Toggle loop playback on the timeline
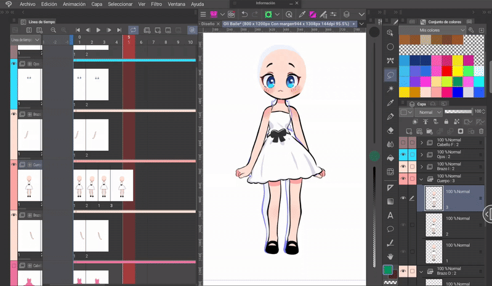 [x=133, y=30]
